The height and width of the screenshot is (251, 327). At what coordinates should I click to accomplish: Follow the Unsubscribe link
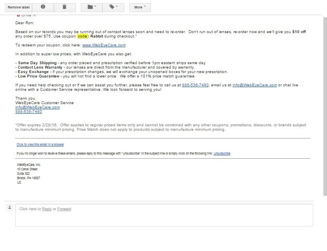tap(222, 153)
